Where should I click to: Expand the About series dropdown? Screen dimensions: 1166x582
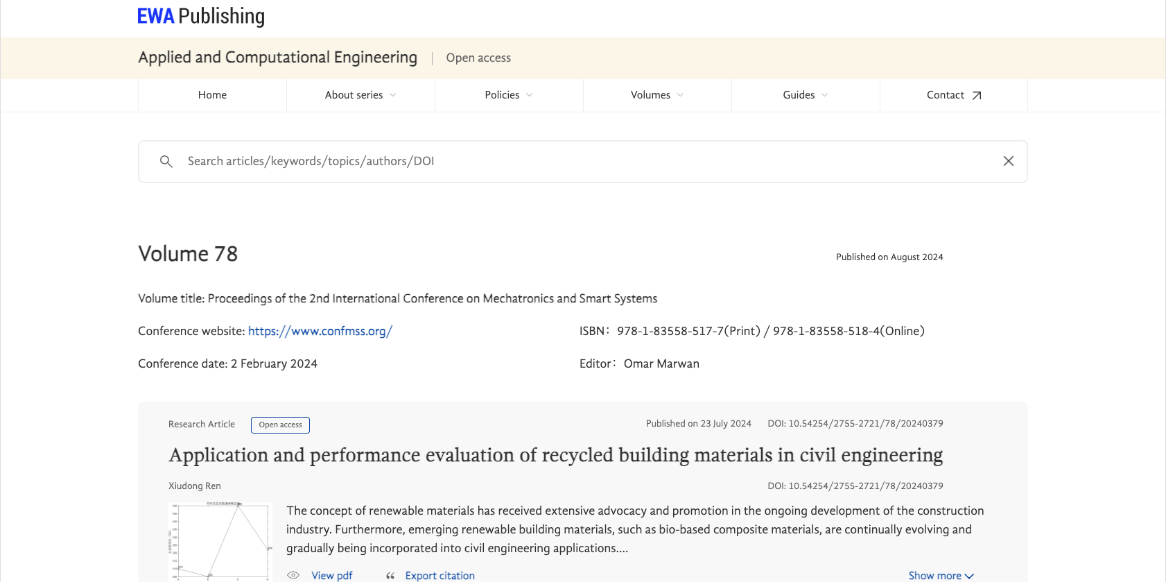click(x=360, y=95)
